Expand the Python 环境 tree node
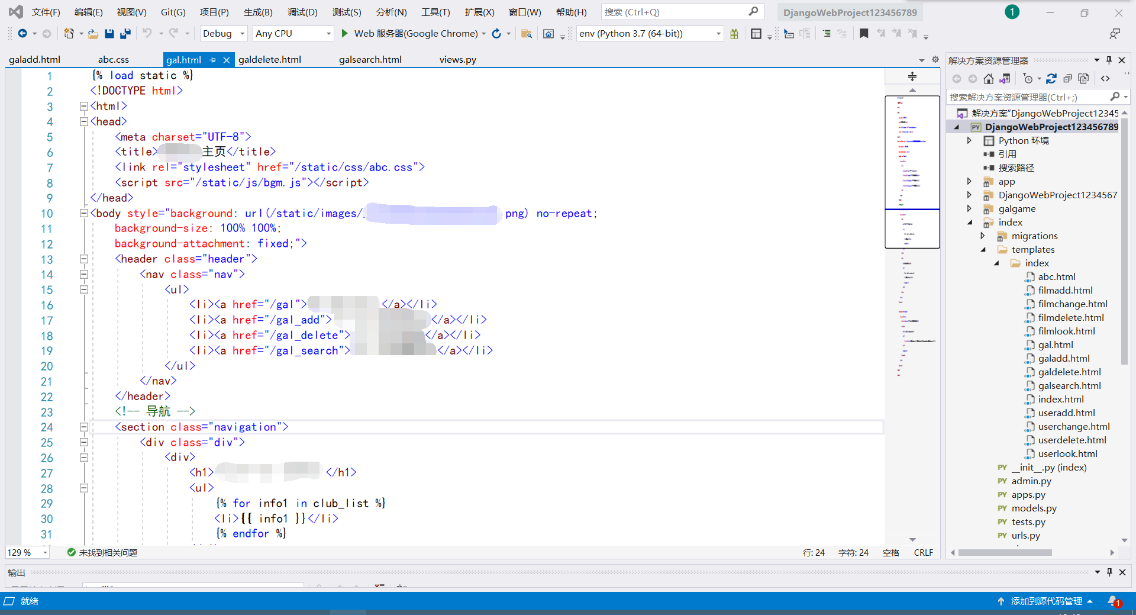The image size is (1136, 615). [x=969, y=140]
